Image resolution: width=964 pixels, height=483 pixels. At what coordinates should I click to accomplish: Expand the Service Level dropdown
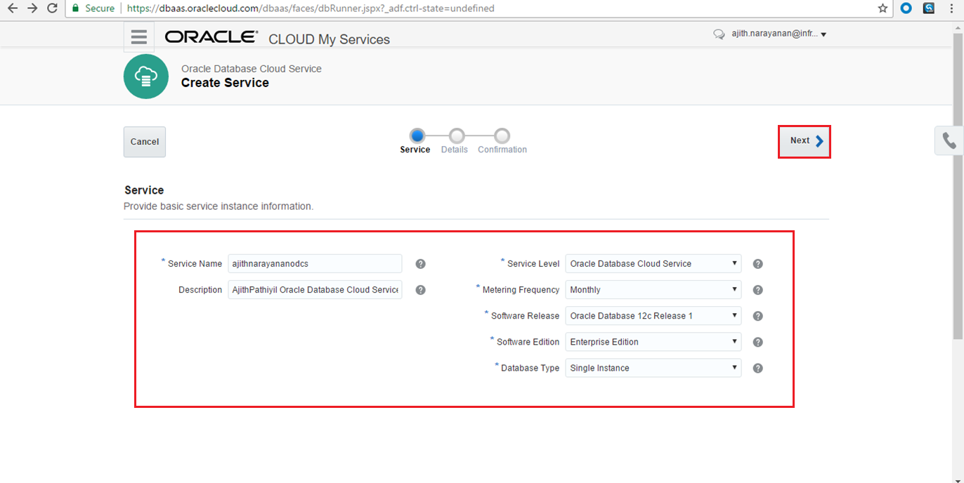(x=653, y=264)
